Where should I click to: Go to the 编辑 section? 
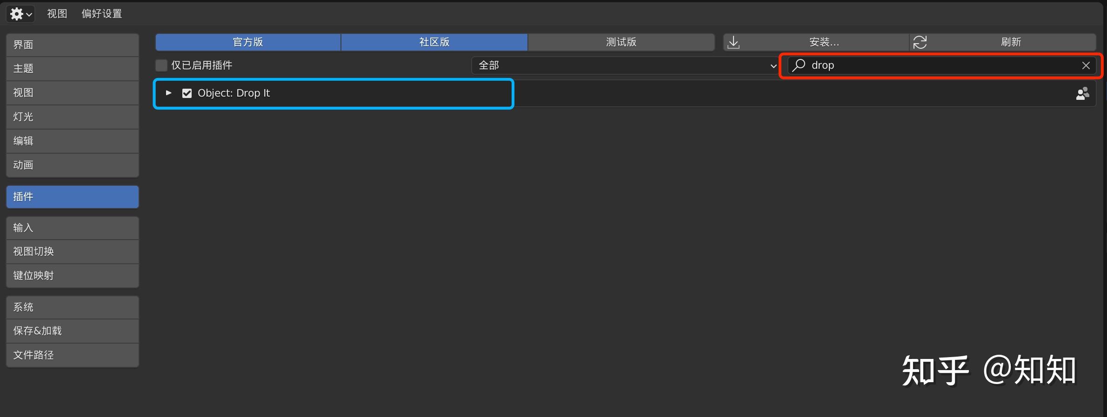(73, 141)
